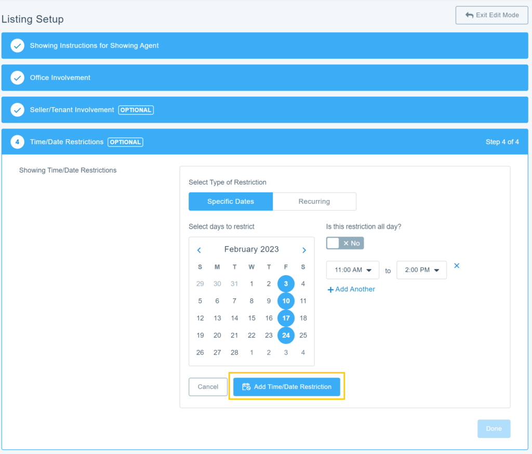This screenshot has height=454, width=532.
Task: Go to next month in calendar
Action: tap(304, 250)
